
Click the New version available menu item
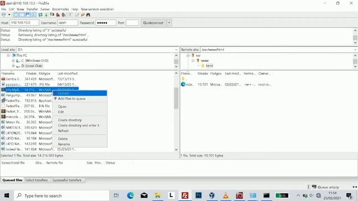click(97, 9)
